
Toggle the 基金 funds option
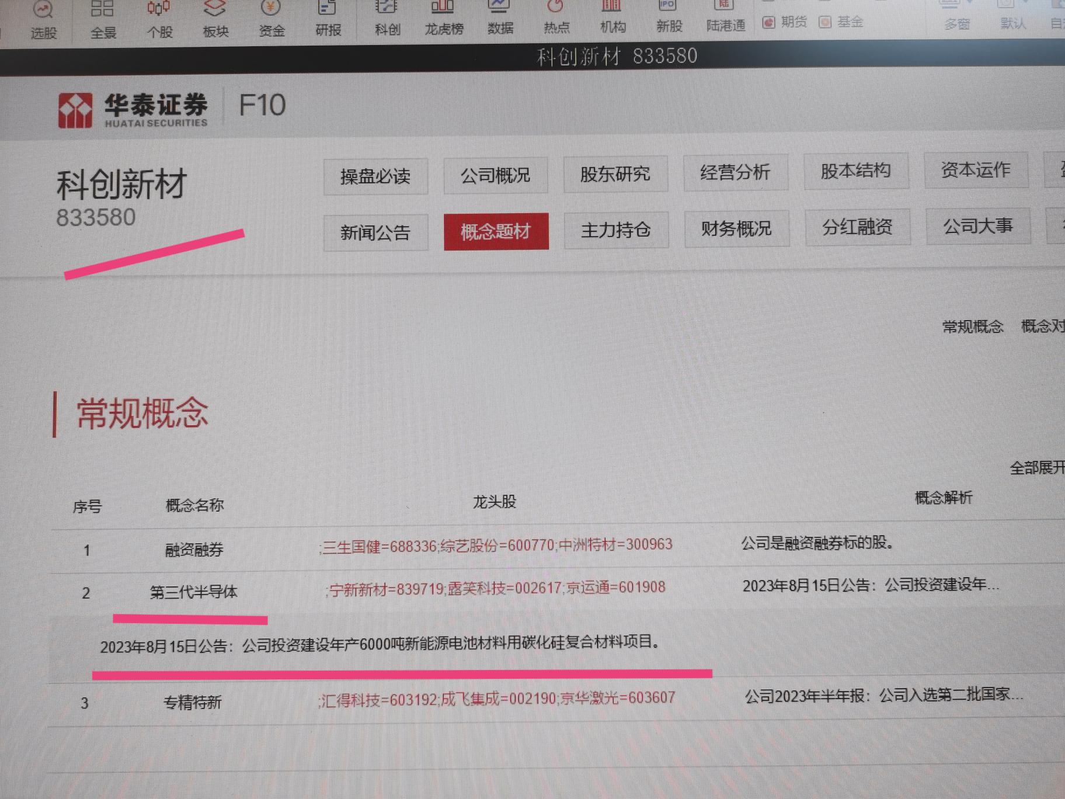pos(841,22)
